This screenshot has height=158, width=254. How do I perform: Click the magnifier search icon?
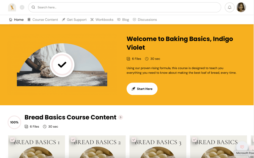click(x=33, y=7)
